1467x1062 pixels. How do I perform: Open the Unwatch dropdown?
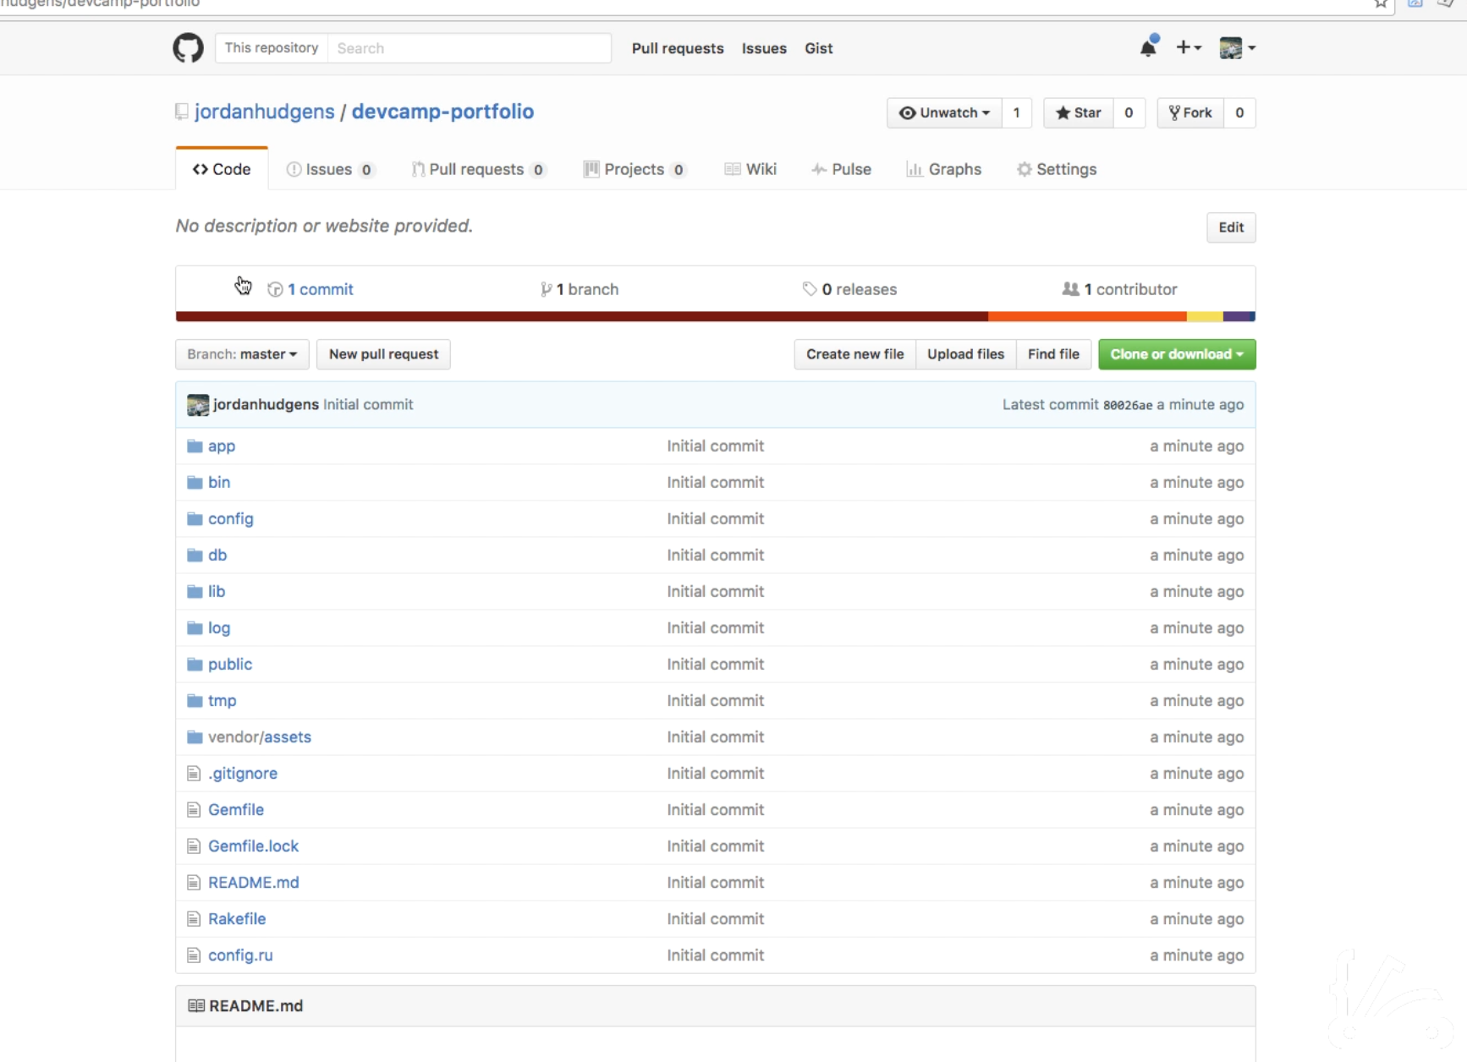click(x=944, y=112)
